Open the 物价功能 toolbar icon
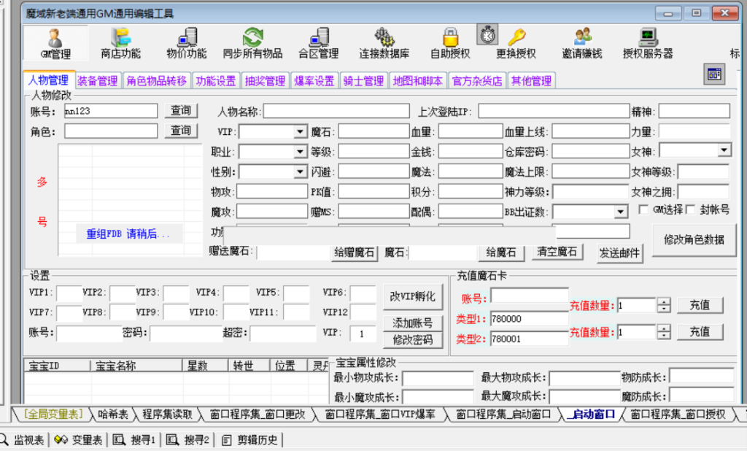This screenshot has width=747, height=451. (x=186, y=43)
